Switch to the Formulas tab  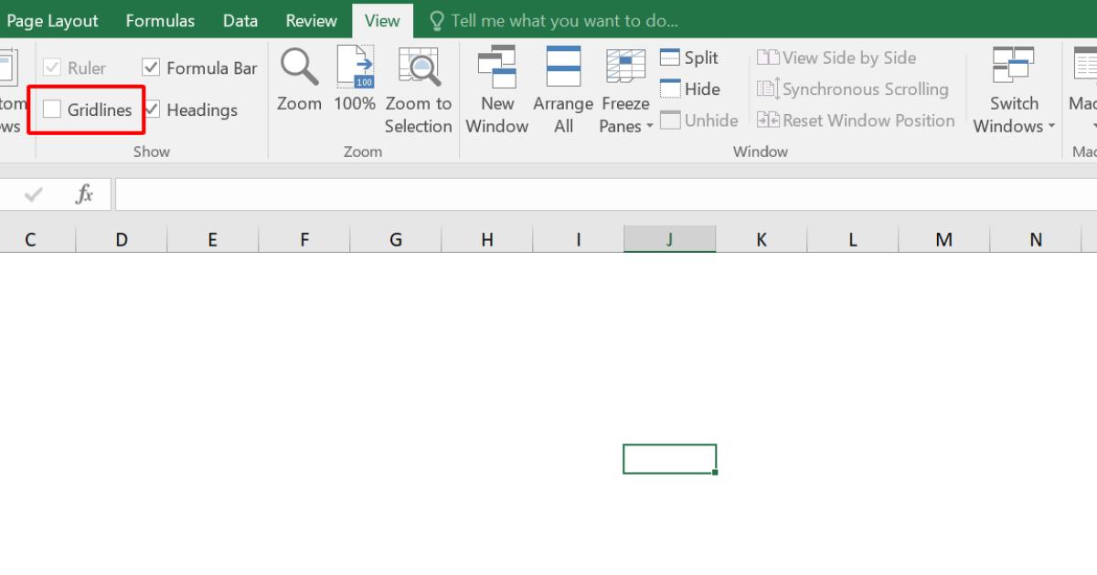(160, 20)
